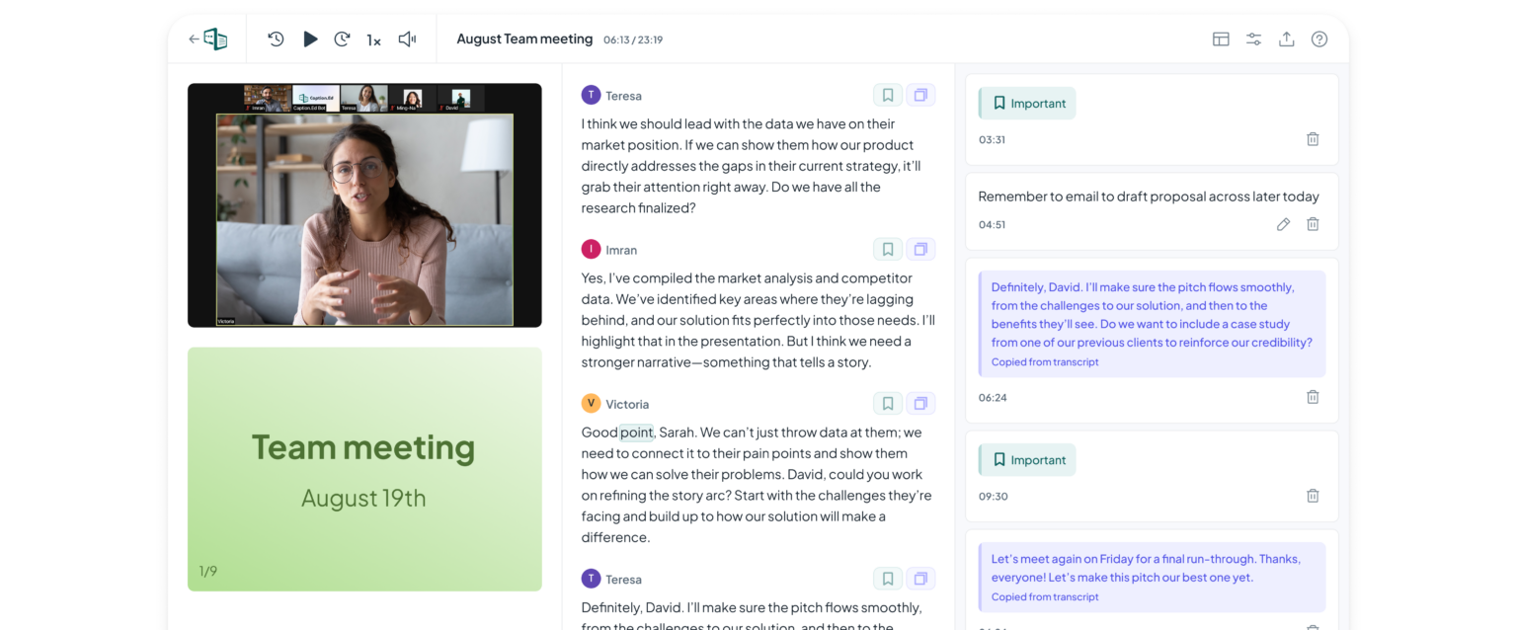
Task: Rewind playback ten seconds
Action: (x=276, y=39)
